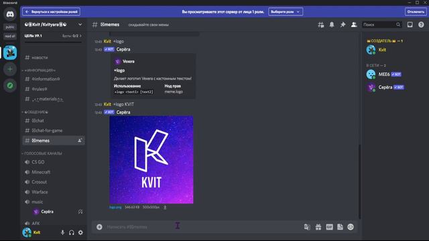Open gift Nitro icon

318,227
